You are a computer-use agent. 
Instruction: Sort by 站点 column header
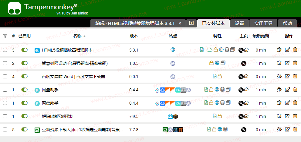click(x=173, y=36)
